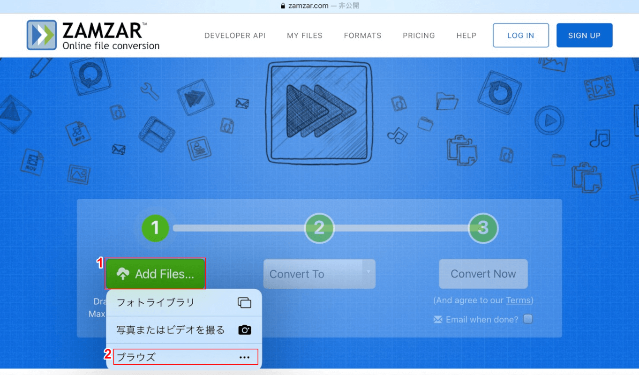Click the padlock icon in address bar
Screen dimensions: 639x375
click(x=282, y=6)
